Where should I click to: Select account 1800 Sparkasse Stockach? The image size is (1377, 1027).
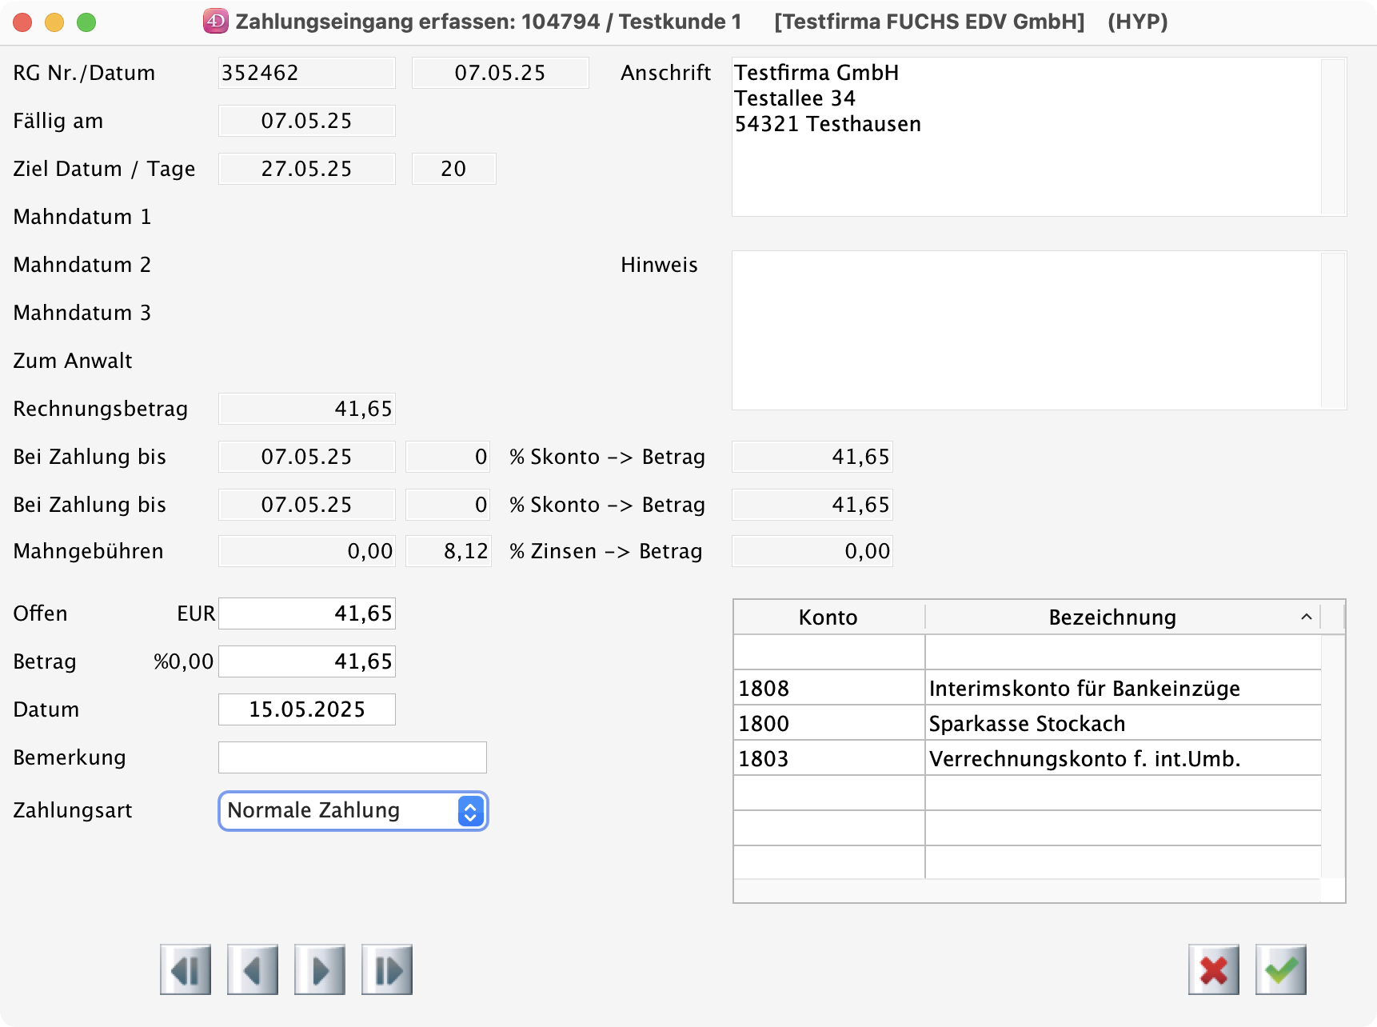click(1027, 723)
